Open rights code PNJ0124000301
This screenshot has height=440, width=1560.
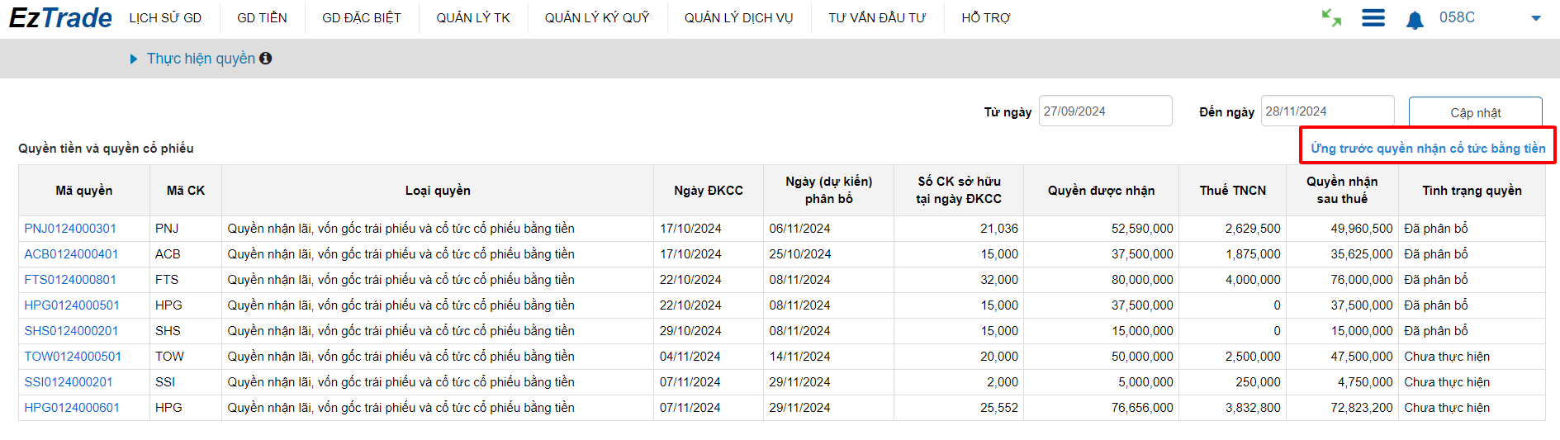click(70, 229)
